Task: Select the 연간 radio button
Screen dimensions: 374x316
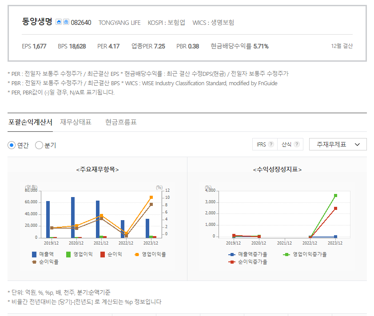Action: pyautogui.click(x=12, y=145)
